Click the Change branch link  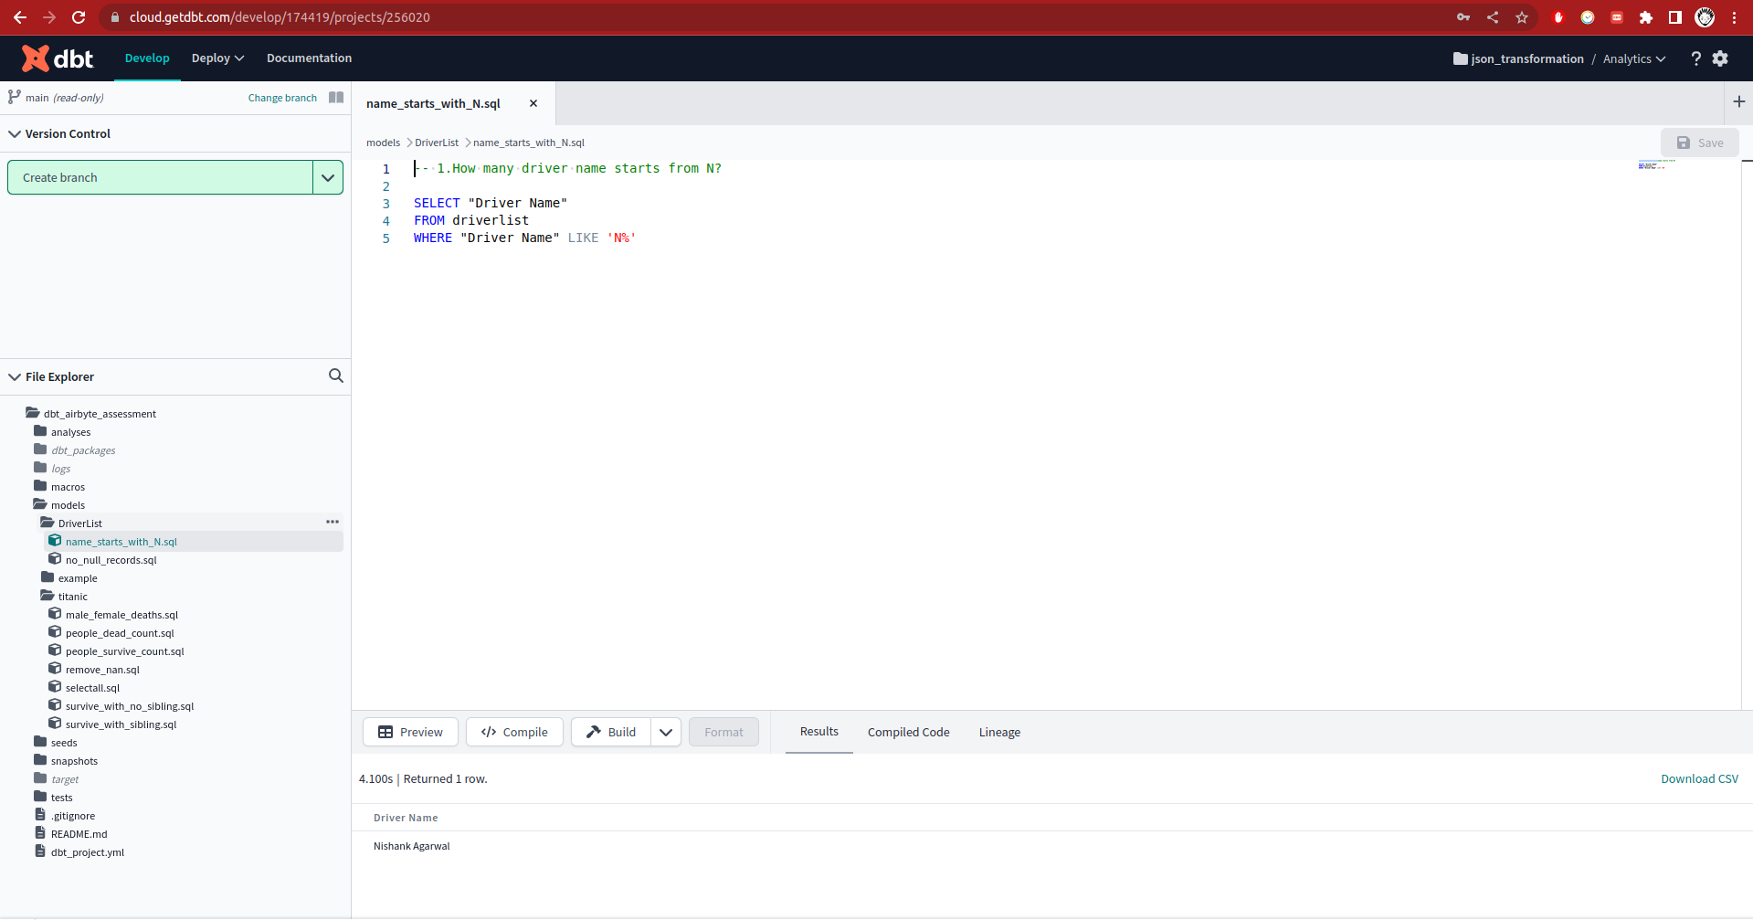[x=281, y=97]
